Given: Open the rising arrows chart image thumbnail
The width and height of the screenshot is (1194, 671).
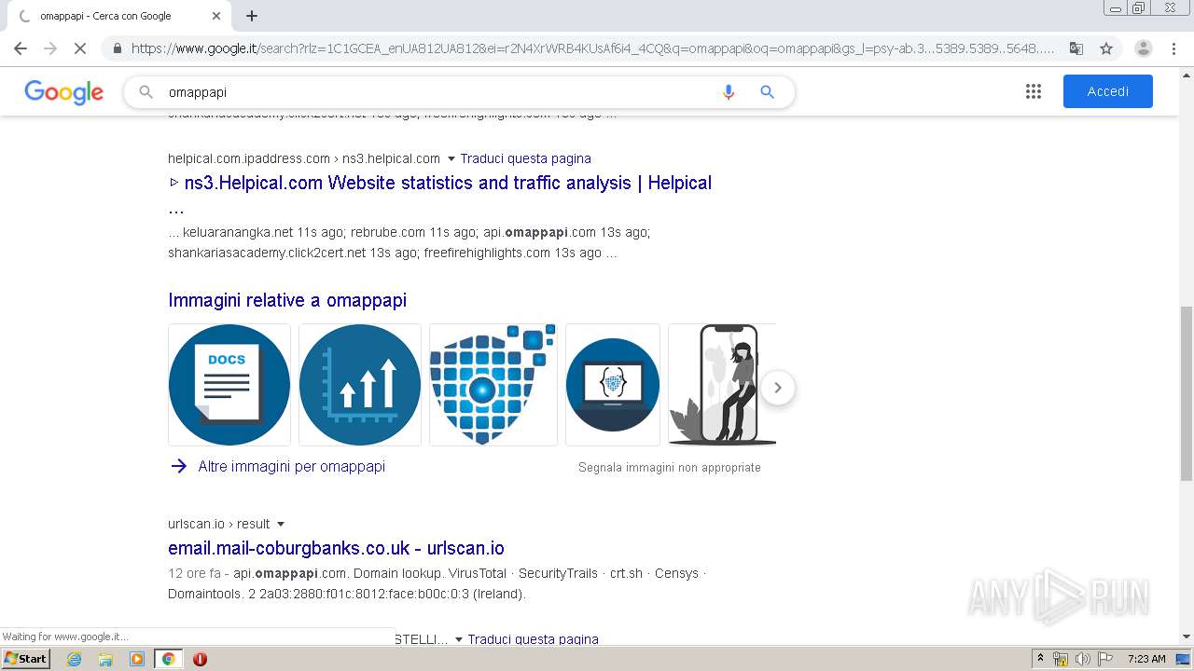Looking at the screenshot, I should pyautogui.click(x=360, y=385).
